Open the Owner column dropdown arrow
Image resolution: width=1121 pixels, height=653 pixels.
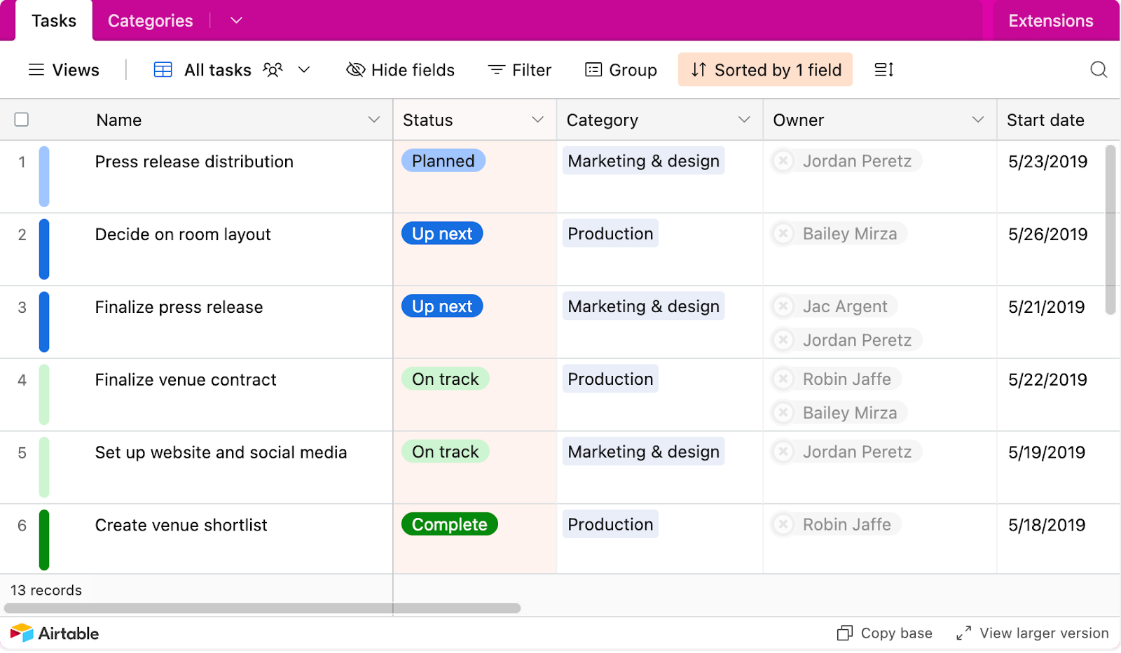point(978,120)
